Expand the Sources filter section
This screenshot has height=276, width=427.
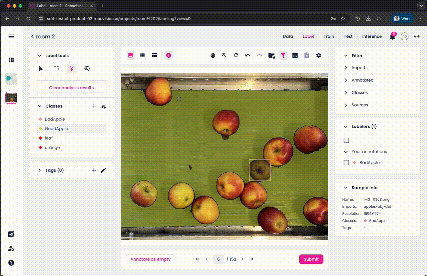(x=346, y=105)
